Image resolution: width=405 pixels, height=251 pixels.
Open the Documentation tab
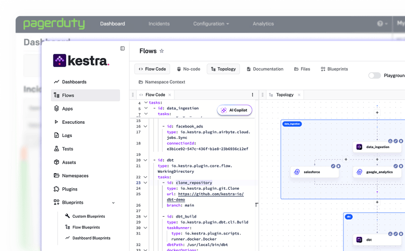point(265,69)
